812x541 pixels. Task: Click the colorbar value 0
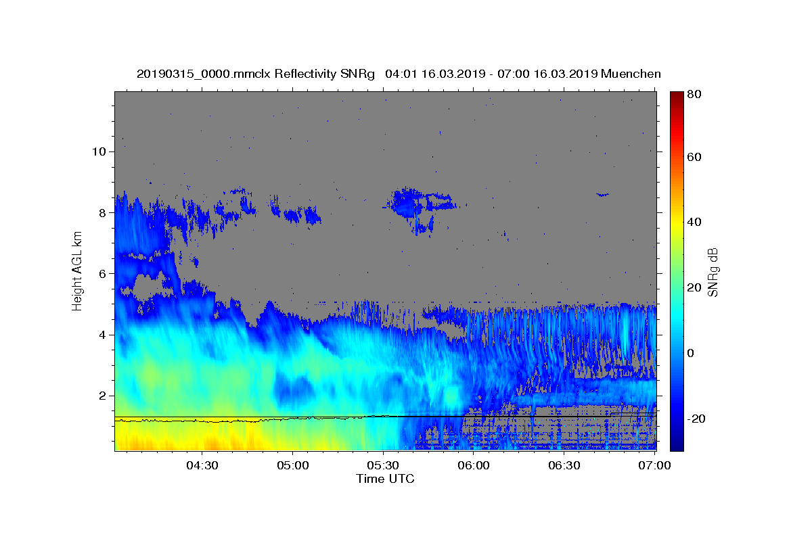point(692,353)
